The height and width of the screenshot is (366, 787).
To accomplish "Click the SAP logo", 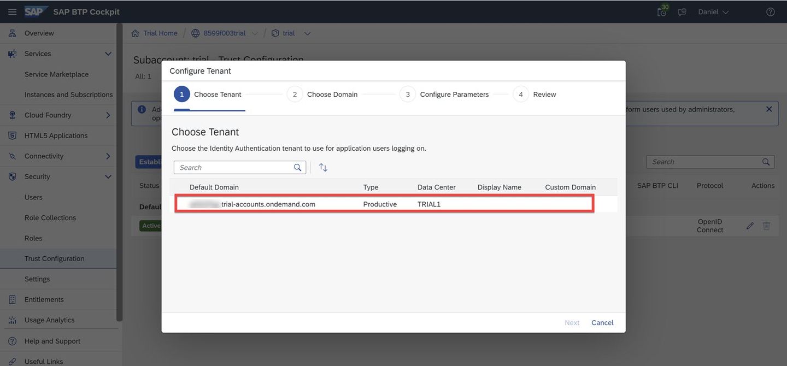I will (36, 11).
